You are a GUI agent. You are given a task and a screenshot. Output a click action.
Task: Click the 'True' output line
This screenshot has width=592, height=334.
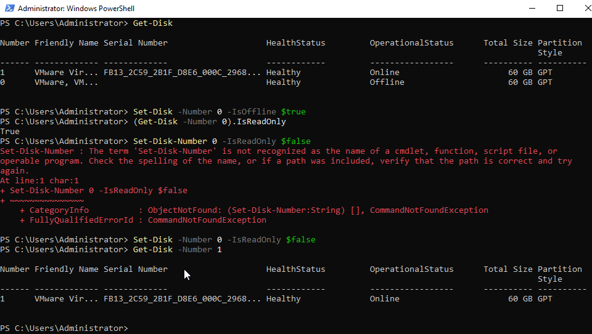pos(10,132)
